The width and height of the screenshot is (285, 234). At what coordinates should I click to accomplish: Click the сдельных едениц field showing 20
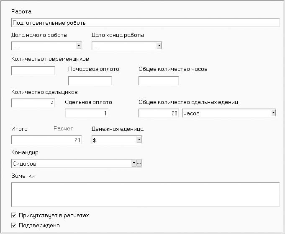(159, 113)
